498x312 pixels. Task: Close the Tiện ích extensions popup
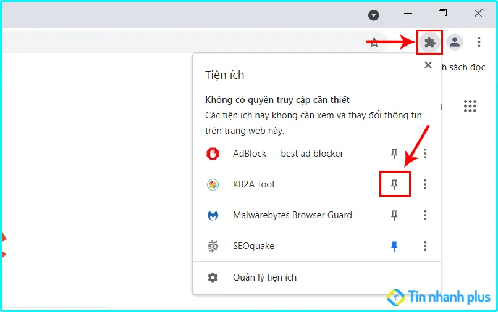pos(428,65)
